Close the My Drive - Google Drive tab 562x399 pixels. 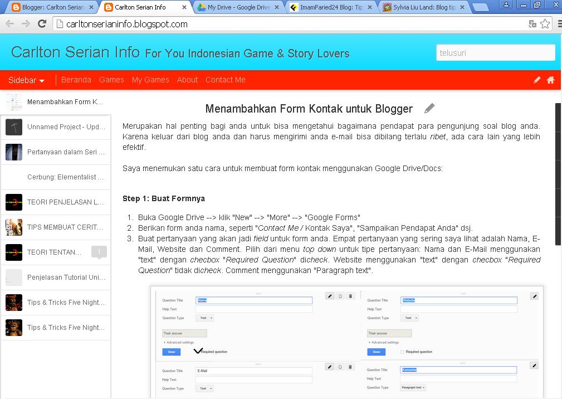pyautogui.click(x=277, y=7)
